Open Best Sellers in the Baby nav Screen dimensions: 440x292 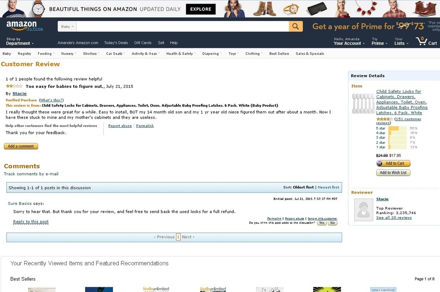pyautogui.click(x=279, y=53)
